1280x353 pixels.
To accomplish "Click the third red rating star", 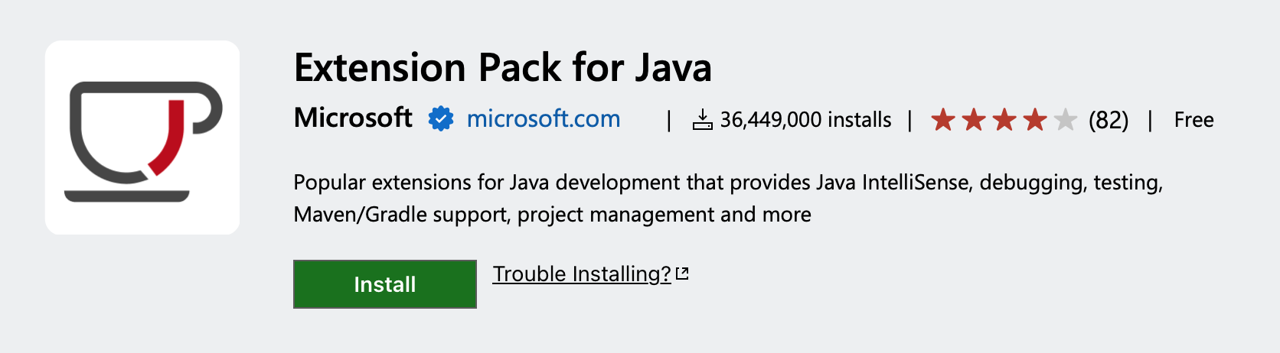I will (x=1004, y=120).
